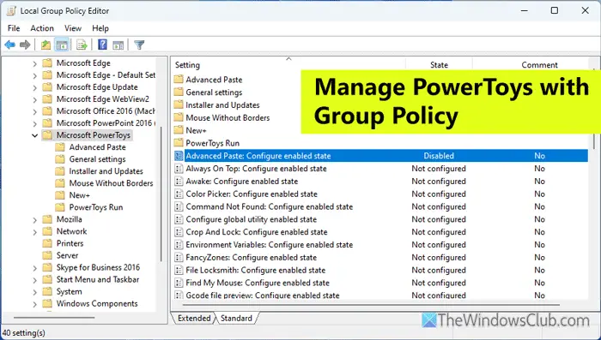Select Start Menu and Taskbar tree item
Viewport: 601px width, 340px height.
coord(98,279)
